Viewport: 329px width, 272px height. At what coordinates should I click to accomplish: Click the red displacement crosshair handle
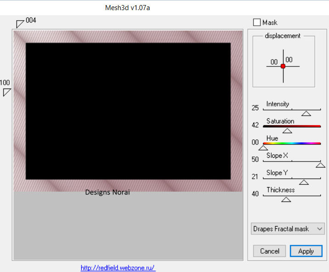point(283,66)
